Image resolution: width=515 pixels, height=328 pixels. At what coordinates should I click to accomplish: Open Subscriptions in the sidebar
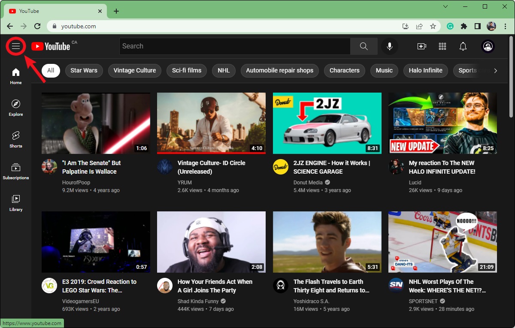tap(16, 171)
